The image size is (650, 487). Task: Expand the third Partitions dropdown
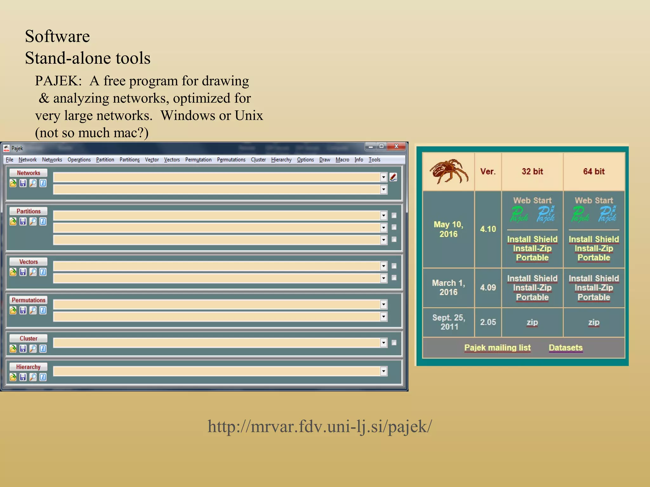click(384, 239)
